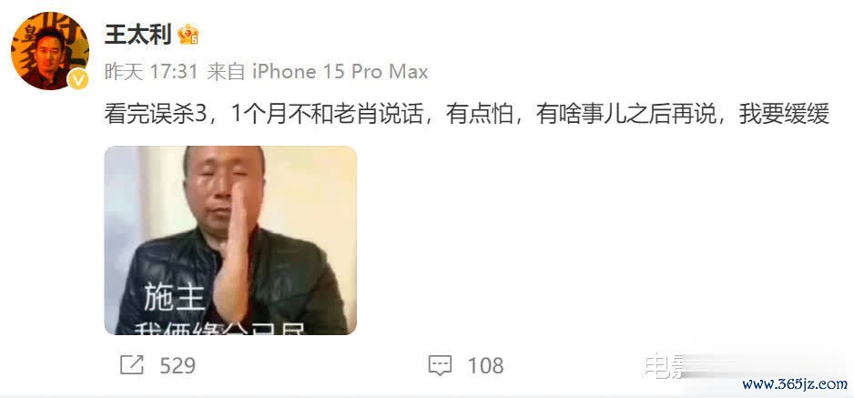Click the iPhone 15 Pro Max source
Screen dimensions: 854x398
340,72
